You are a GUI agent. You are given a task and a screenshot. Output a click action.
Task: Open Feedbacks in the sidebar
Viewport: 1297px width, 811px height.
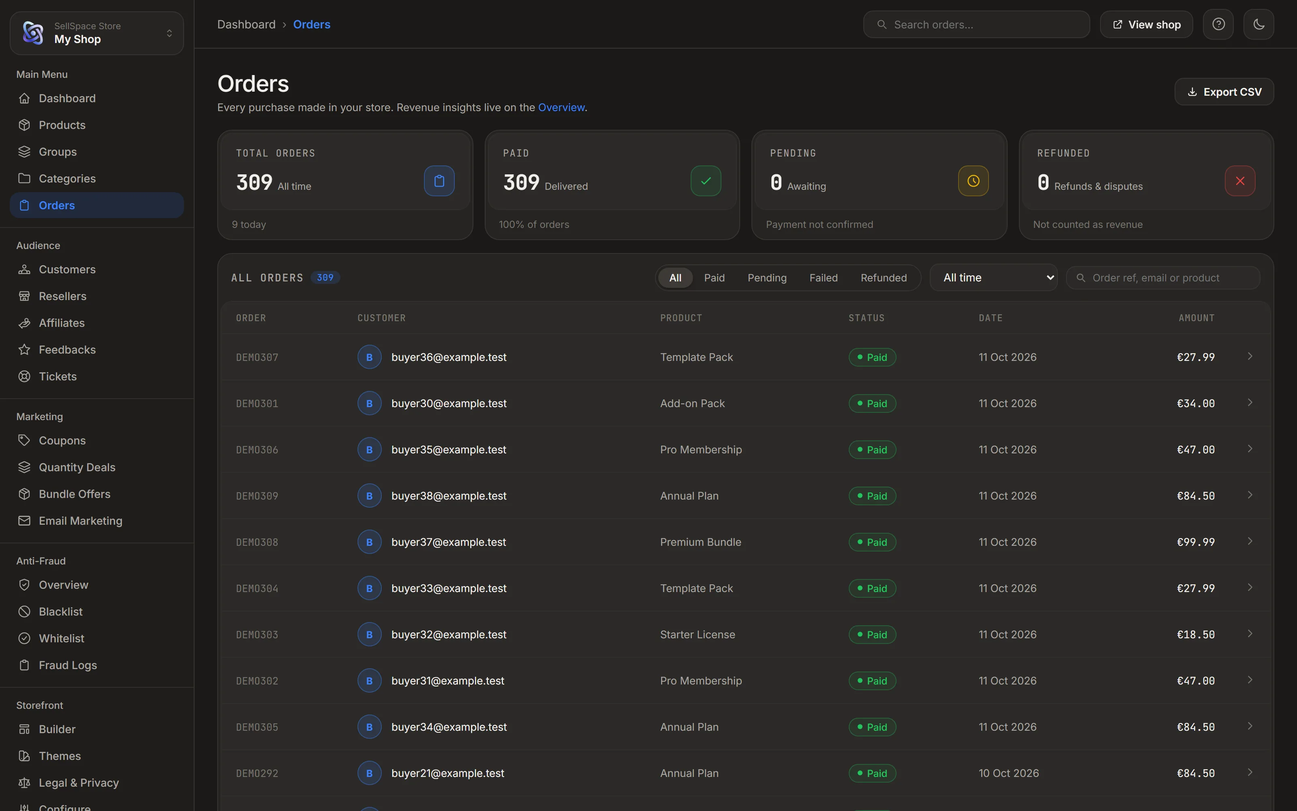coord(96,350)
